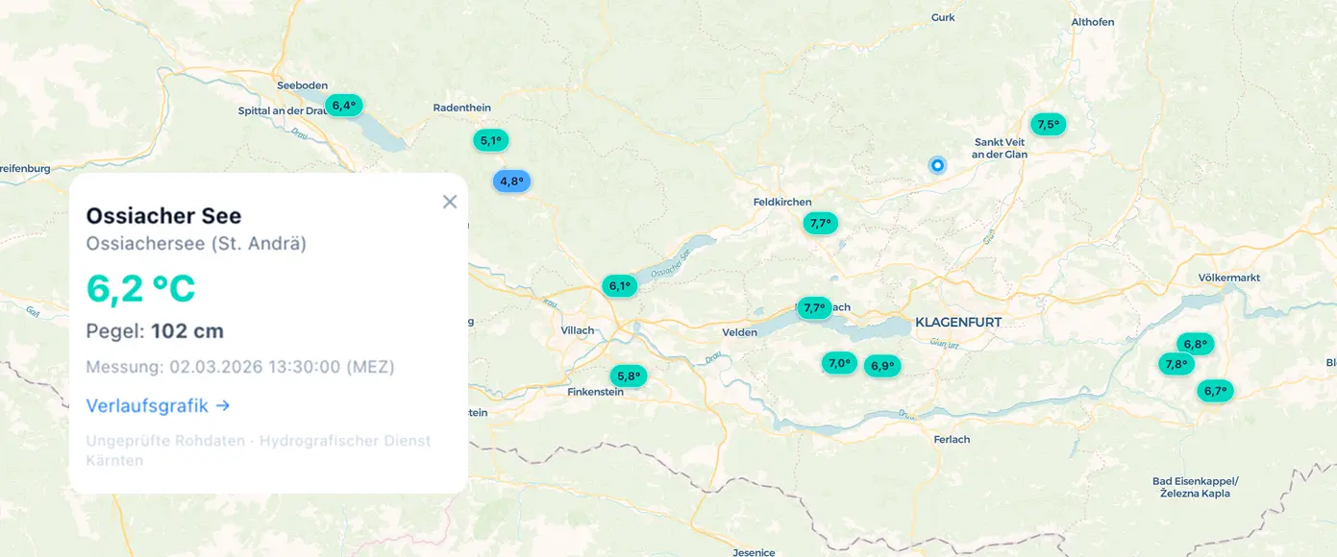The image size is (1337, 557).
Task: Click the 7,7° marker near Velden
Action: [812, 307]
